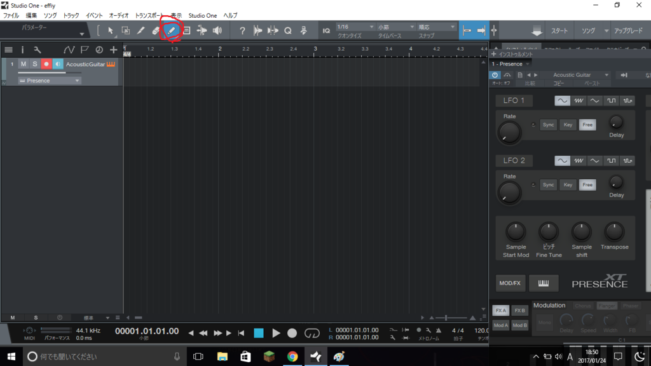The height and width of the screenshot is (366, 651).
Task: Click the コピー button in Presence header
Action: [x=558, y=83]
